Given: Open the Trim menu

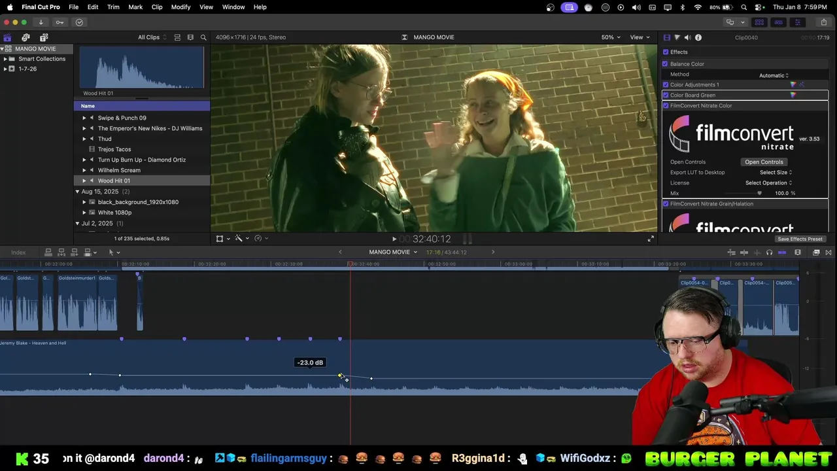Looking at the screenshot, I should click(x=113, y=7).
